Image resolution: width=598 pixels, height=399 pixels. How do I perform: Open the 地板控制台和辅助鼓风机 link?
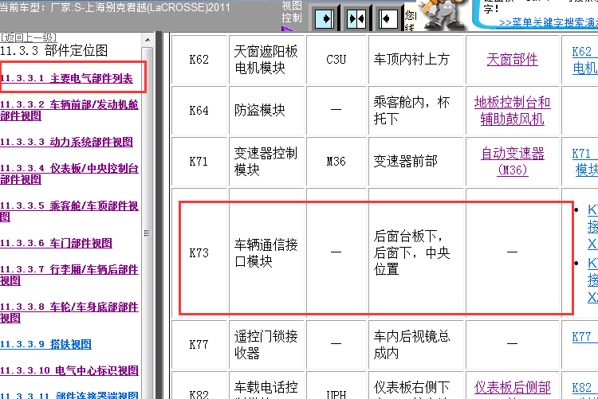[512, 111]
